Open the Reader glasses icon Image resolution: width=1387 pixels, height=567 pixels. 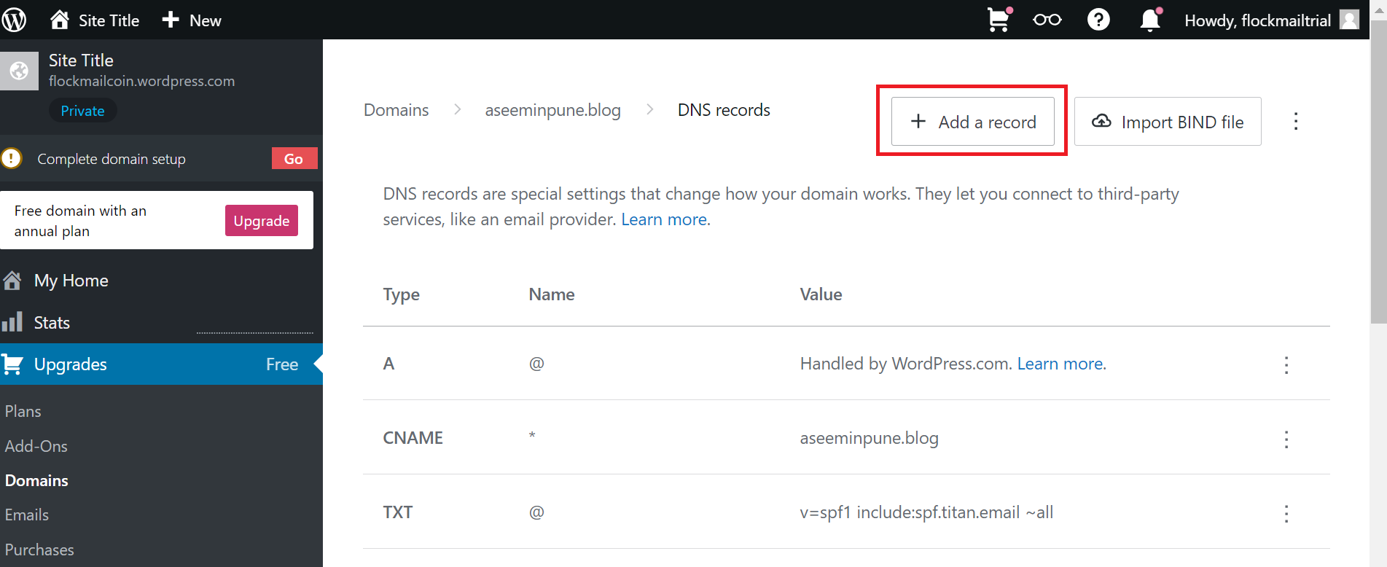[1047, 20]
